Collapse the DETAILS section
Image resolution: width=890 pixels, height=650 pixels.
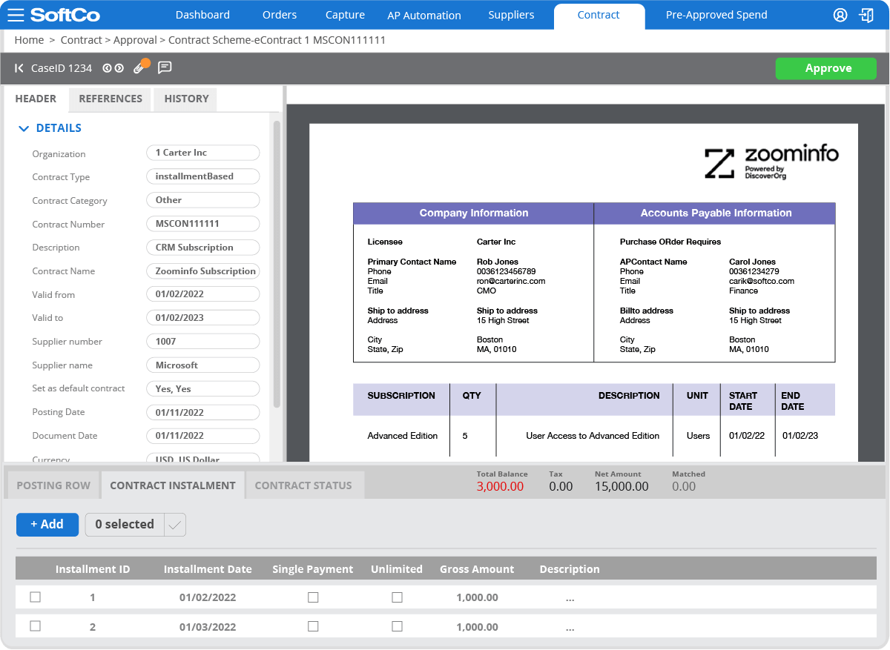click(23, 127)
